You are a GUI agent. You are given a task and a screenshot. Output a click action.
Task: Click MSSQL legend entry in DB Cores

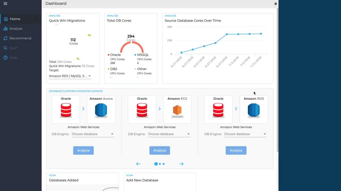pos(142,55)
